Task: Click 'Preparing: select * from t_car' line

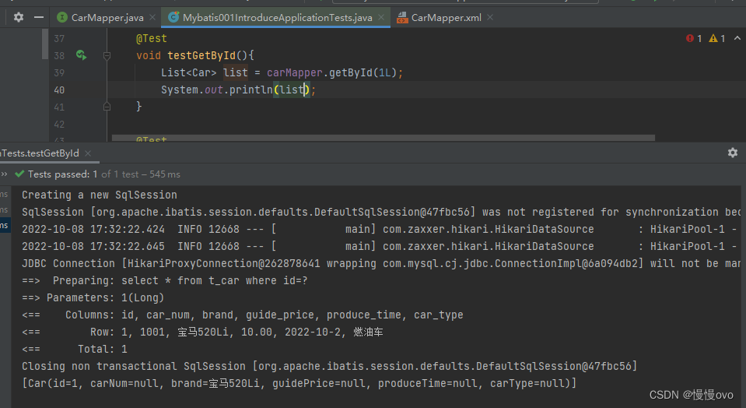Action: point(165,281)
